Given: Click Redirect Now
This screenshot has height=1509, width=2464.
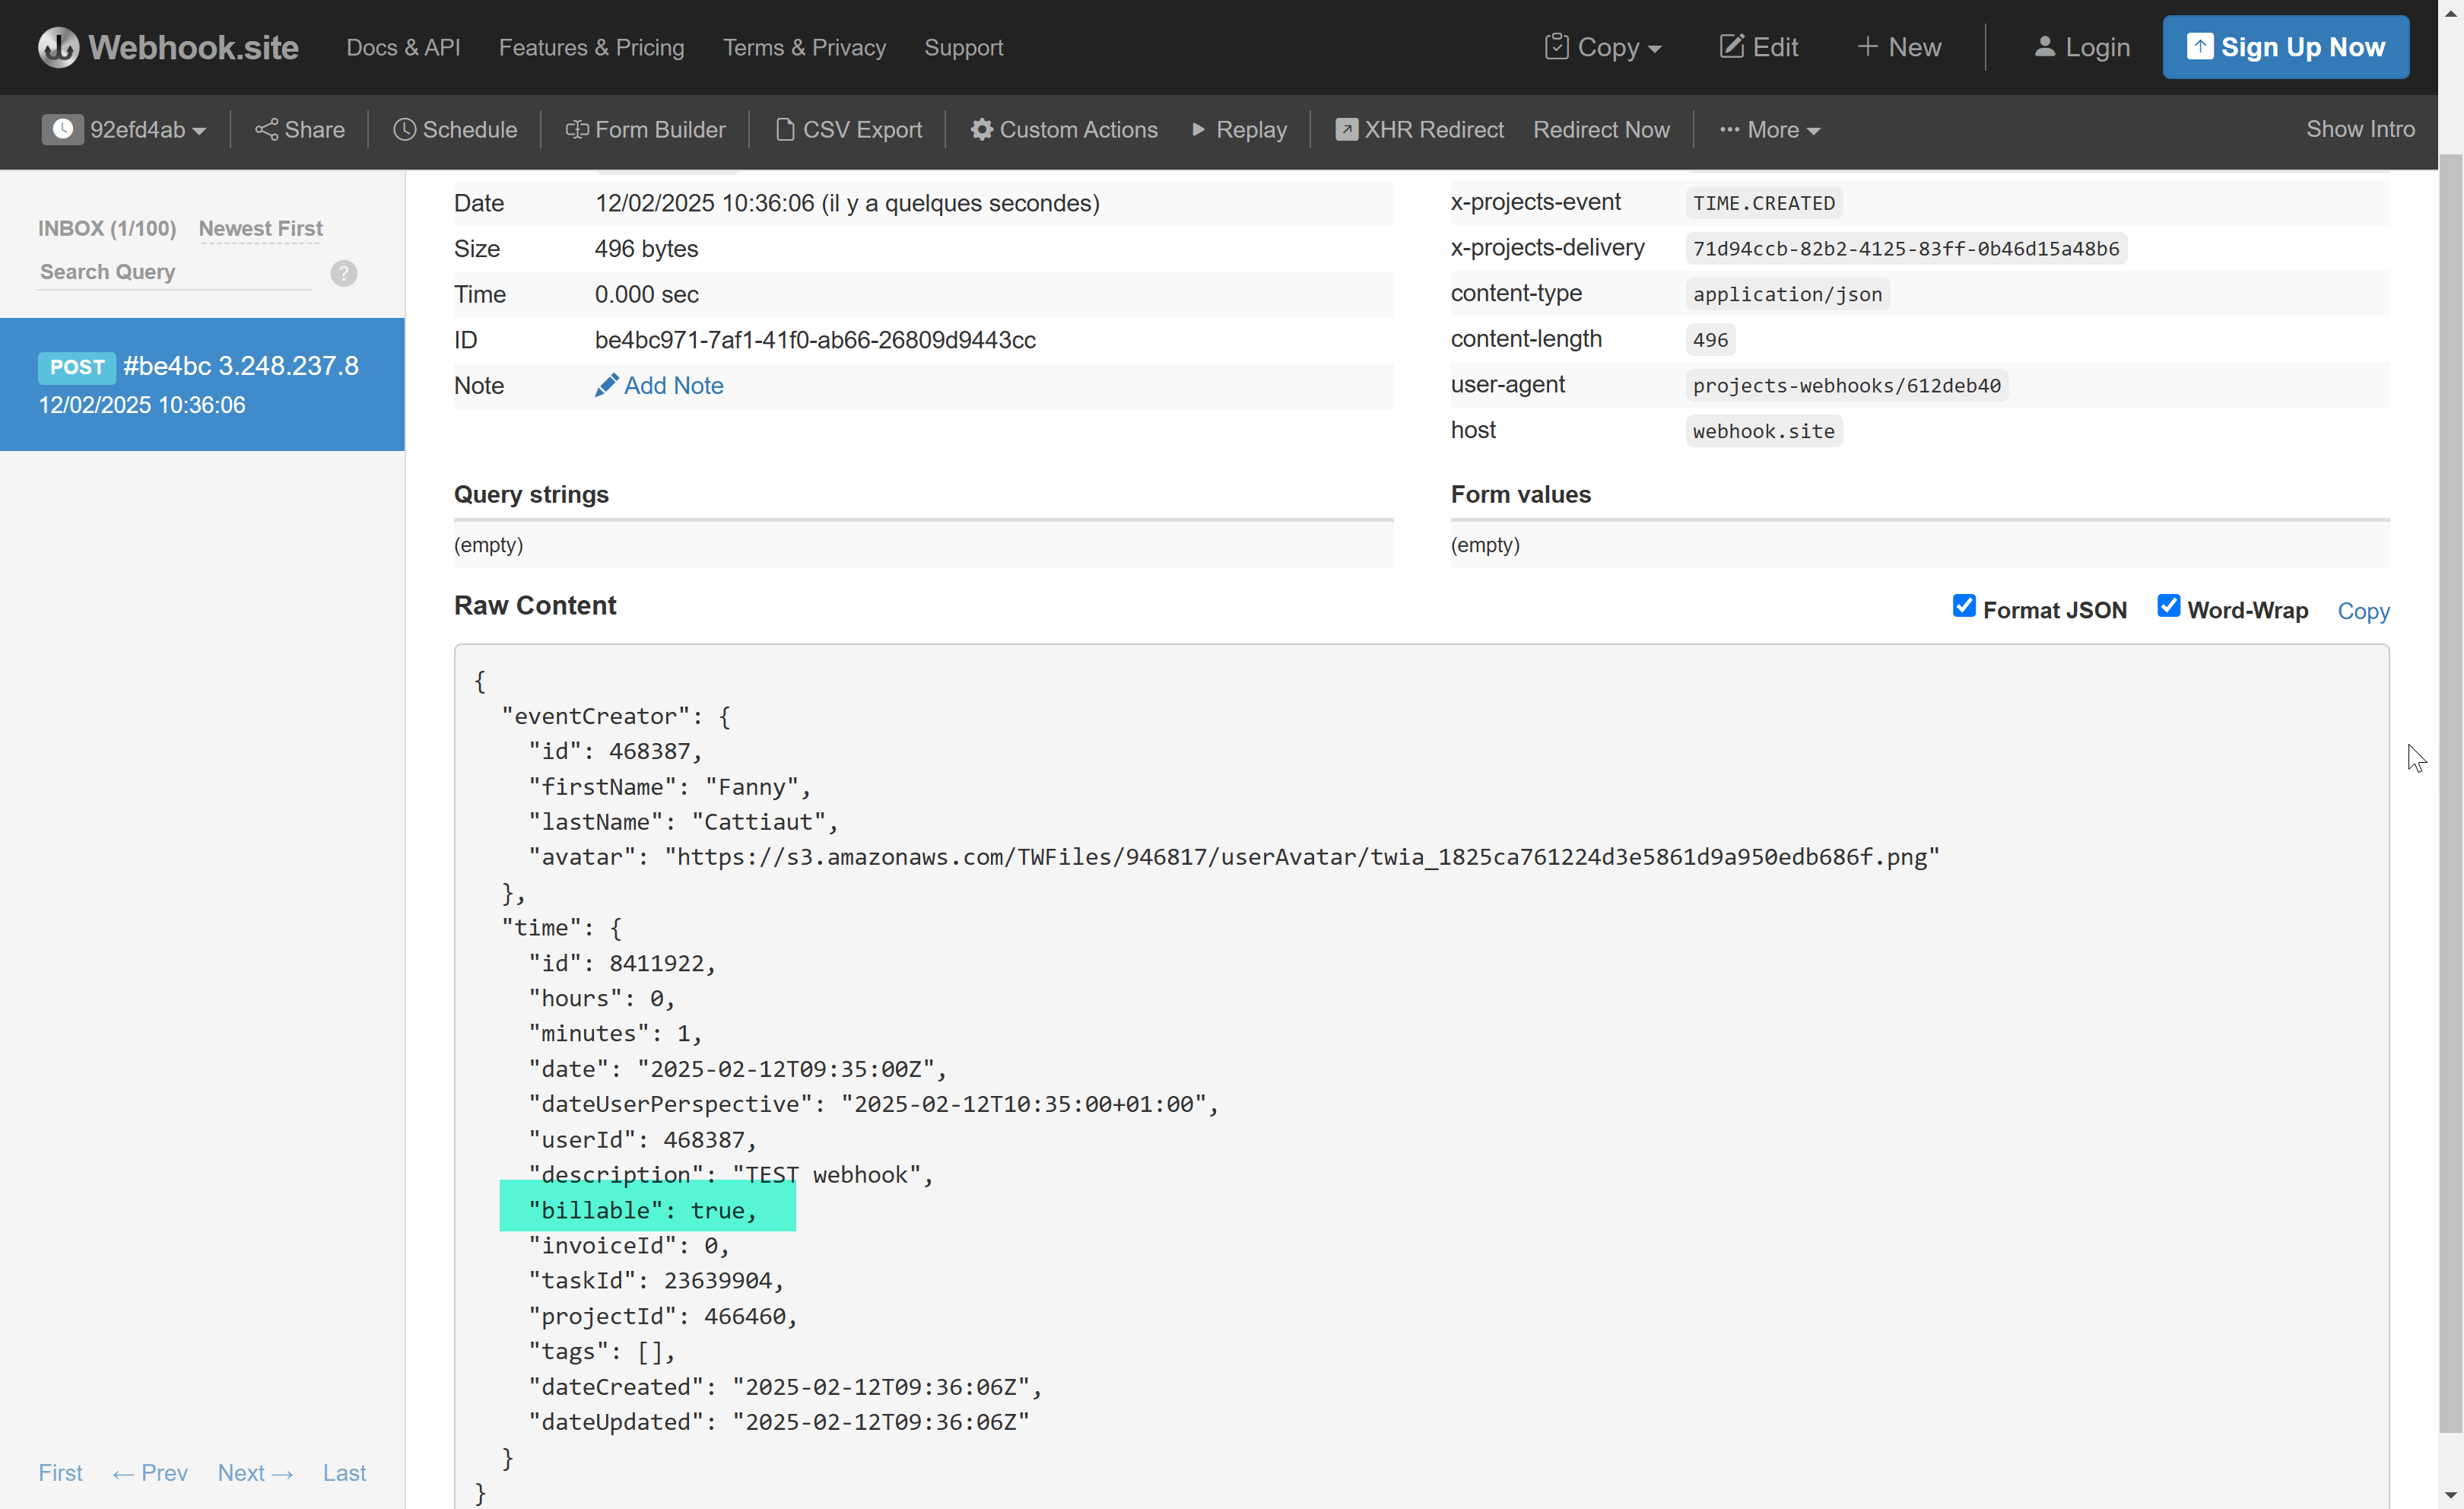Looking at the screenshot, I should click(1601, 130).
